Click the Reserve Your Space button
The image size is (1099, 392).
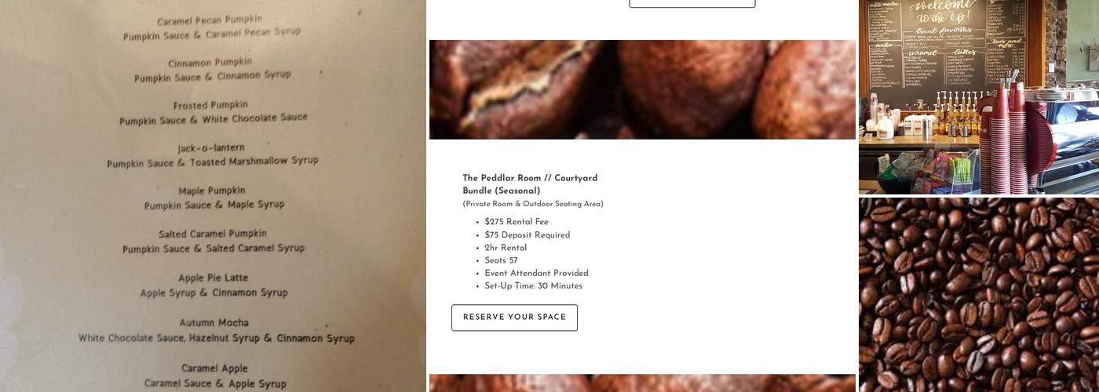tap(514, 318)
